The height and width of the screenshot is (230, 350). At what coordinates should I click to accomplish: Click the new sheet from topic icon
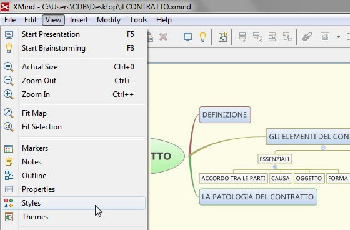222,37
